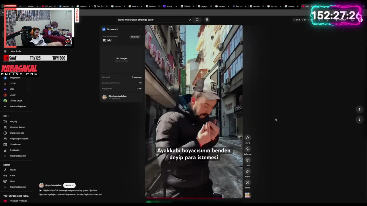Screen dimensions: 367x206
Task: Switch to the Hubble browser tab
Action: [169, 6]
